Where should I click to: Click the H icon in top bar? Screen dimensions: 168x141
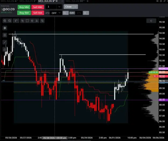(x=158, y=1)
